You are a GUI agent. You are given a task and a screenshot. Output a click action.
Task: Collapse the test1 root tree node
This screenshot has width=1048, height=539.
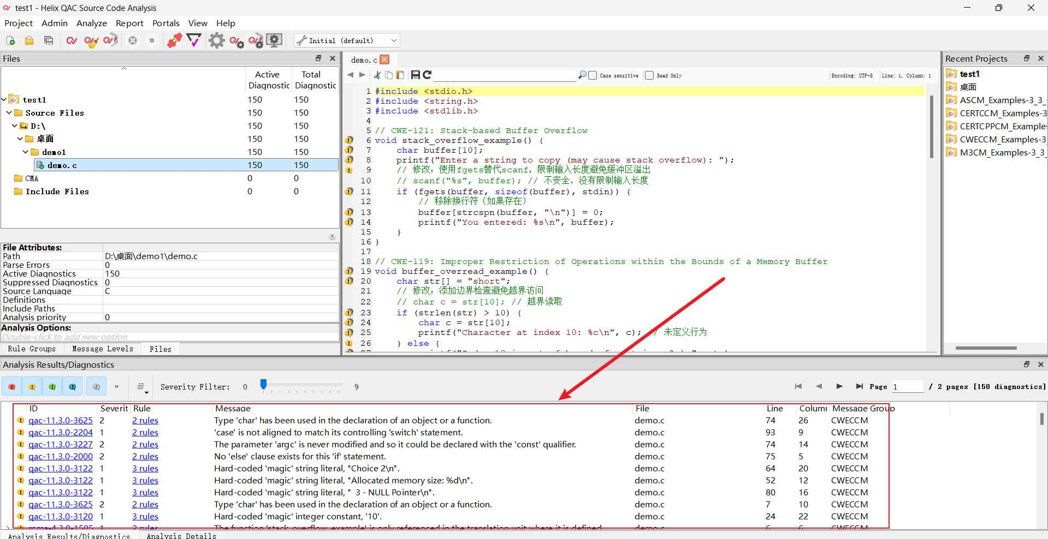4,99
